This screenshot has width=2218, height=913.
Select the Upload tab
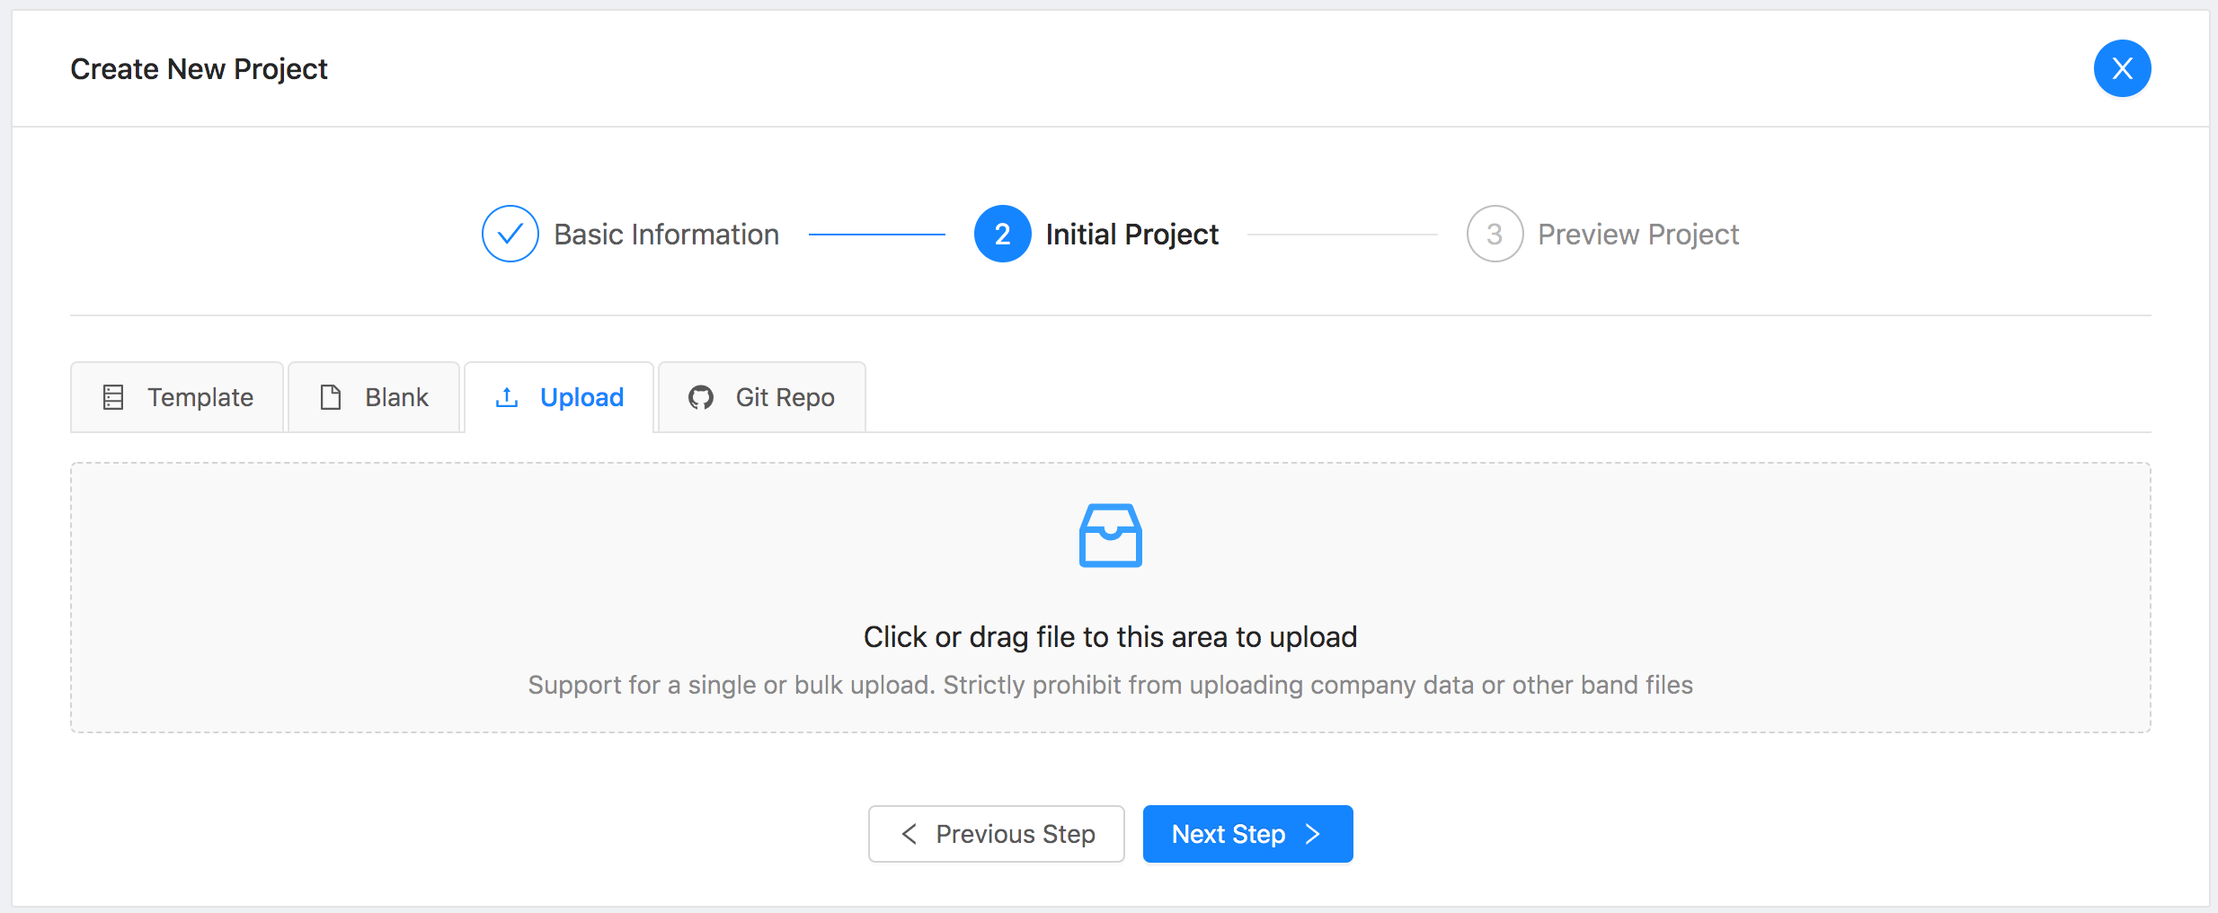pyautogui.click(x=559, y=397)
